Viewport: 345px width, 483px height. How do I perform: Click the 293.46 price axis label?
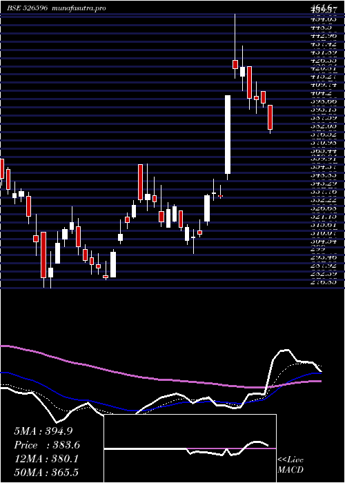(324, 257)
